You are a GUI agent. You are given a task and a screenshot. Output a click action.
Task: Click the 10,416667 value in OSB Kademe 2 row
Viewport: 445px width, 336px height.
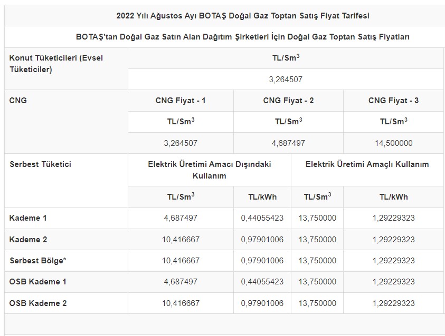tap(181, 303)
